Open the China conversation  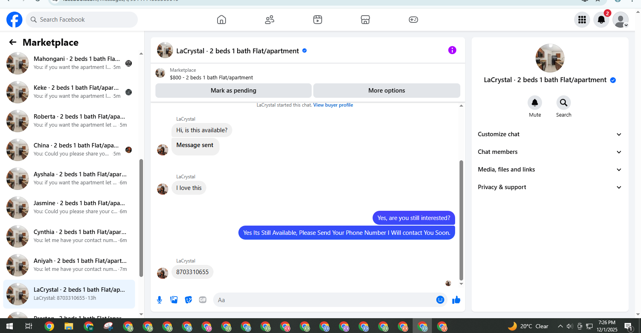[x=69, y=150]
